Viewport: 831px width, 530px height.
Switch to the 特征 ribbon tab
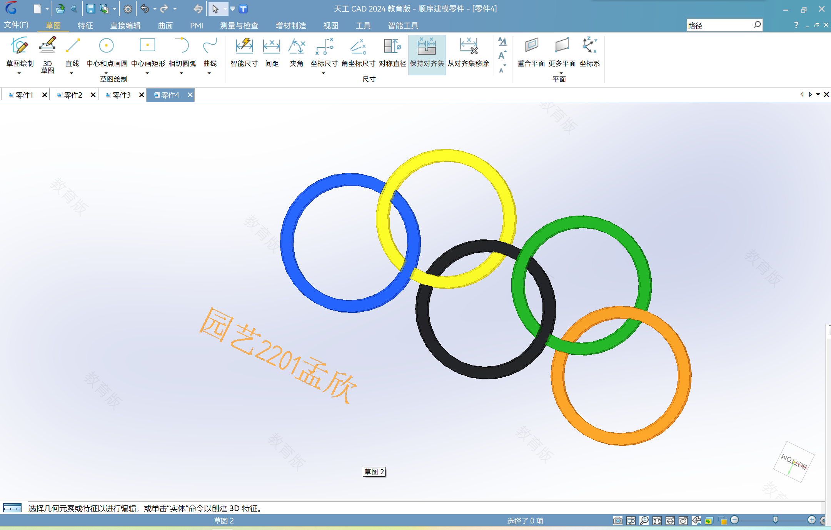[x=85, y=25]
